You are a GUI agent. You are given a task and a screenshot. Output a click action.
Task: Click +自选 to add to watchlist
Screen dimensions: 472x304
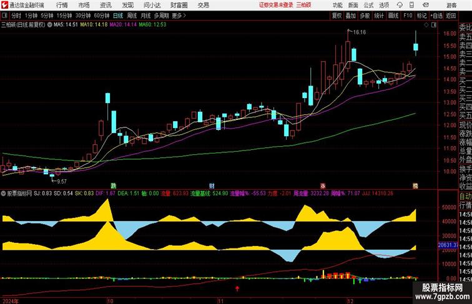coord(436,16)
